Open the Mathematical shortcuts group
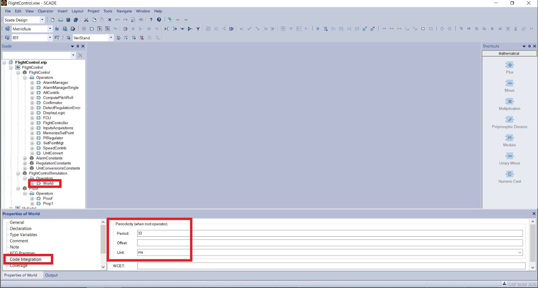 pos(509,54)
